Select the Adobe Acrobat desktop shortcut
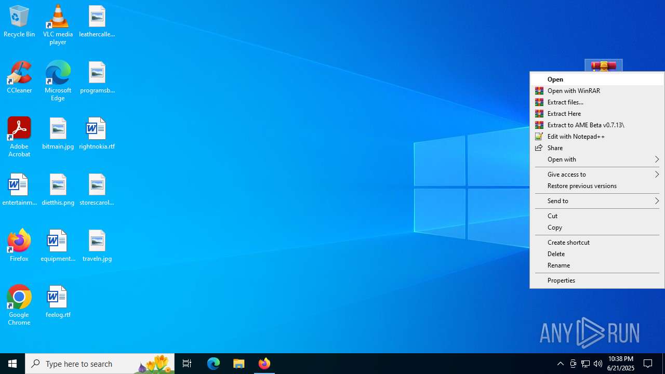This screenshot has width=665, height=374. (19, 137)
